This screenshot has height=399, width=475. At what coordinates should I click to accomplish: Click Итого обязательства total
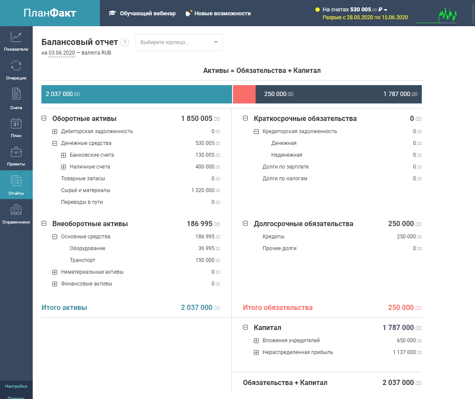(x=332, y=307)
